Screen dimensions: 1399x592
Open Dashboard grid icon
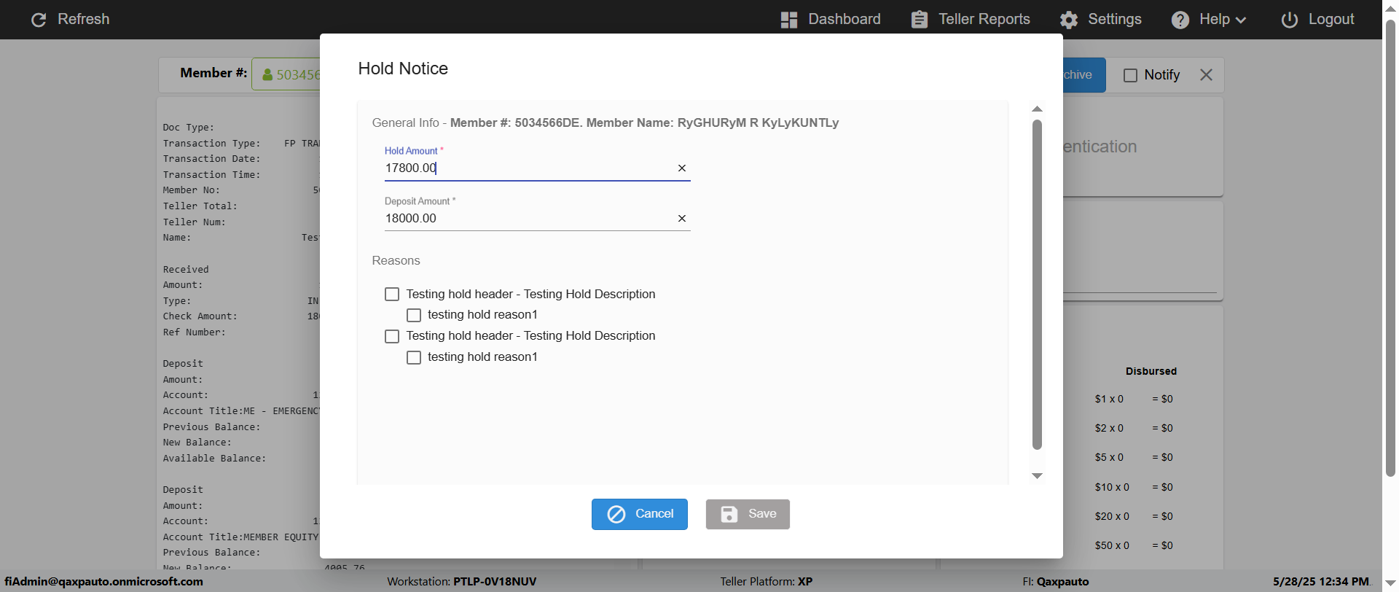(x=788, y=20)
